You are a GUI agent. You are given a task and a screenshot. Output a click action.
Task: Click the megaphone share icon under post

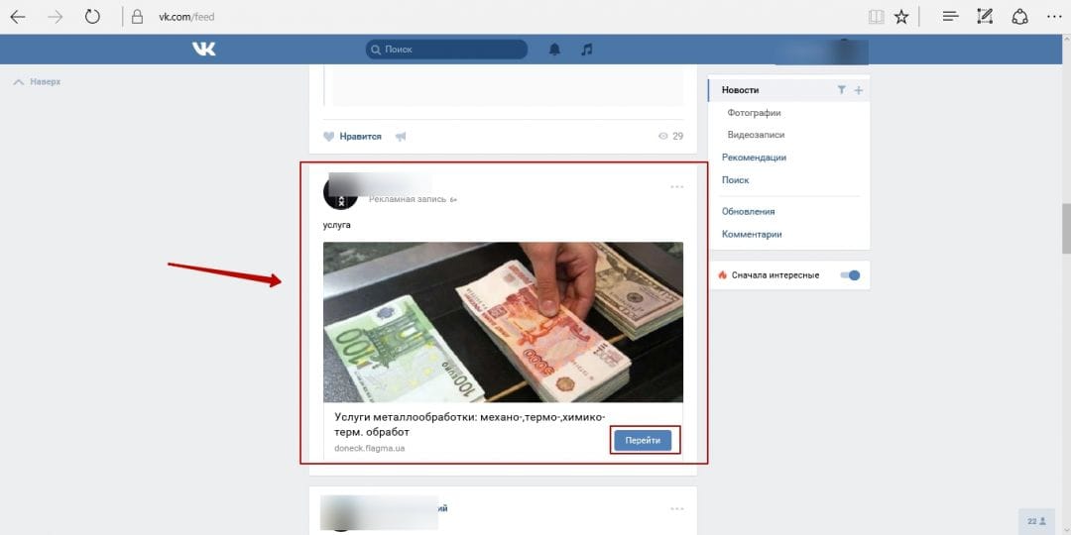tap(401, 136)
